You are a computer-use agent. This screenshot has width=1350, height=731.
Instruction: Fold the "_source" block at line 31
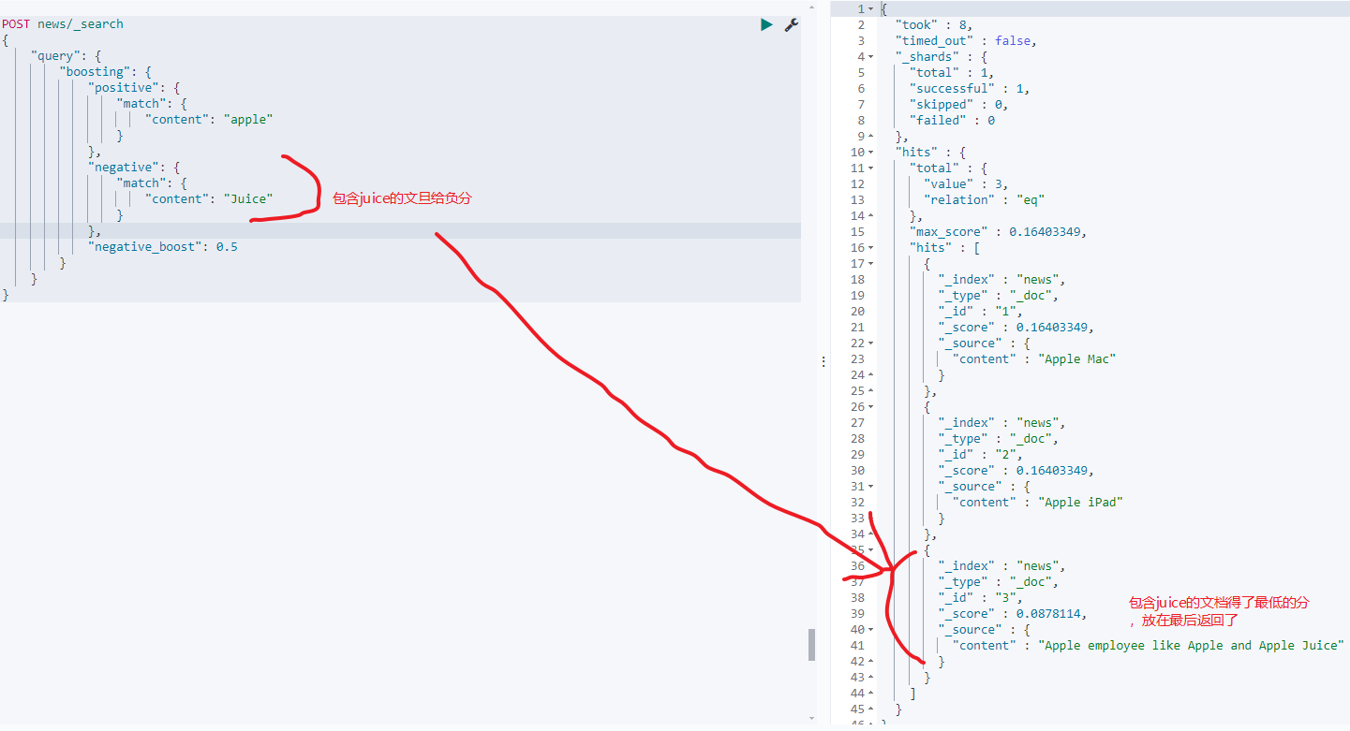tap(871, 487)
